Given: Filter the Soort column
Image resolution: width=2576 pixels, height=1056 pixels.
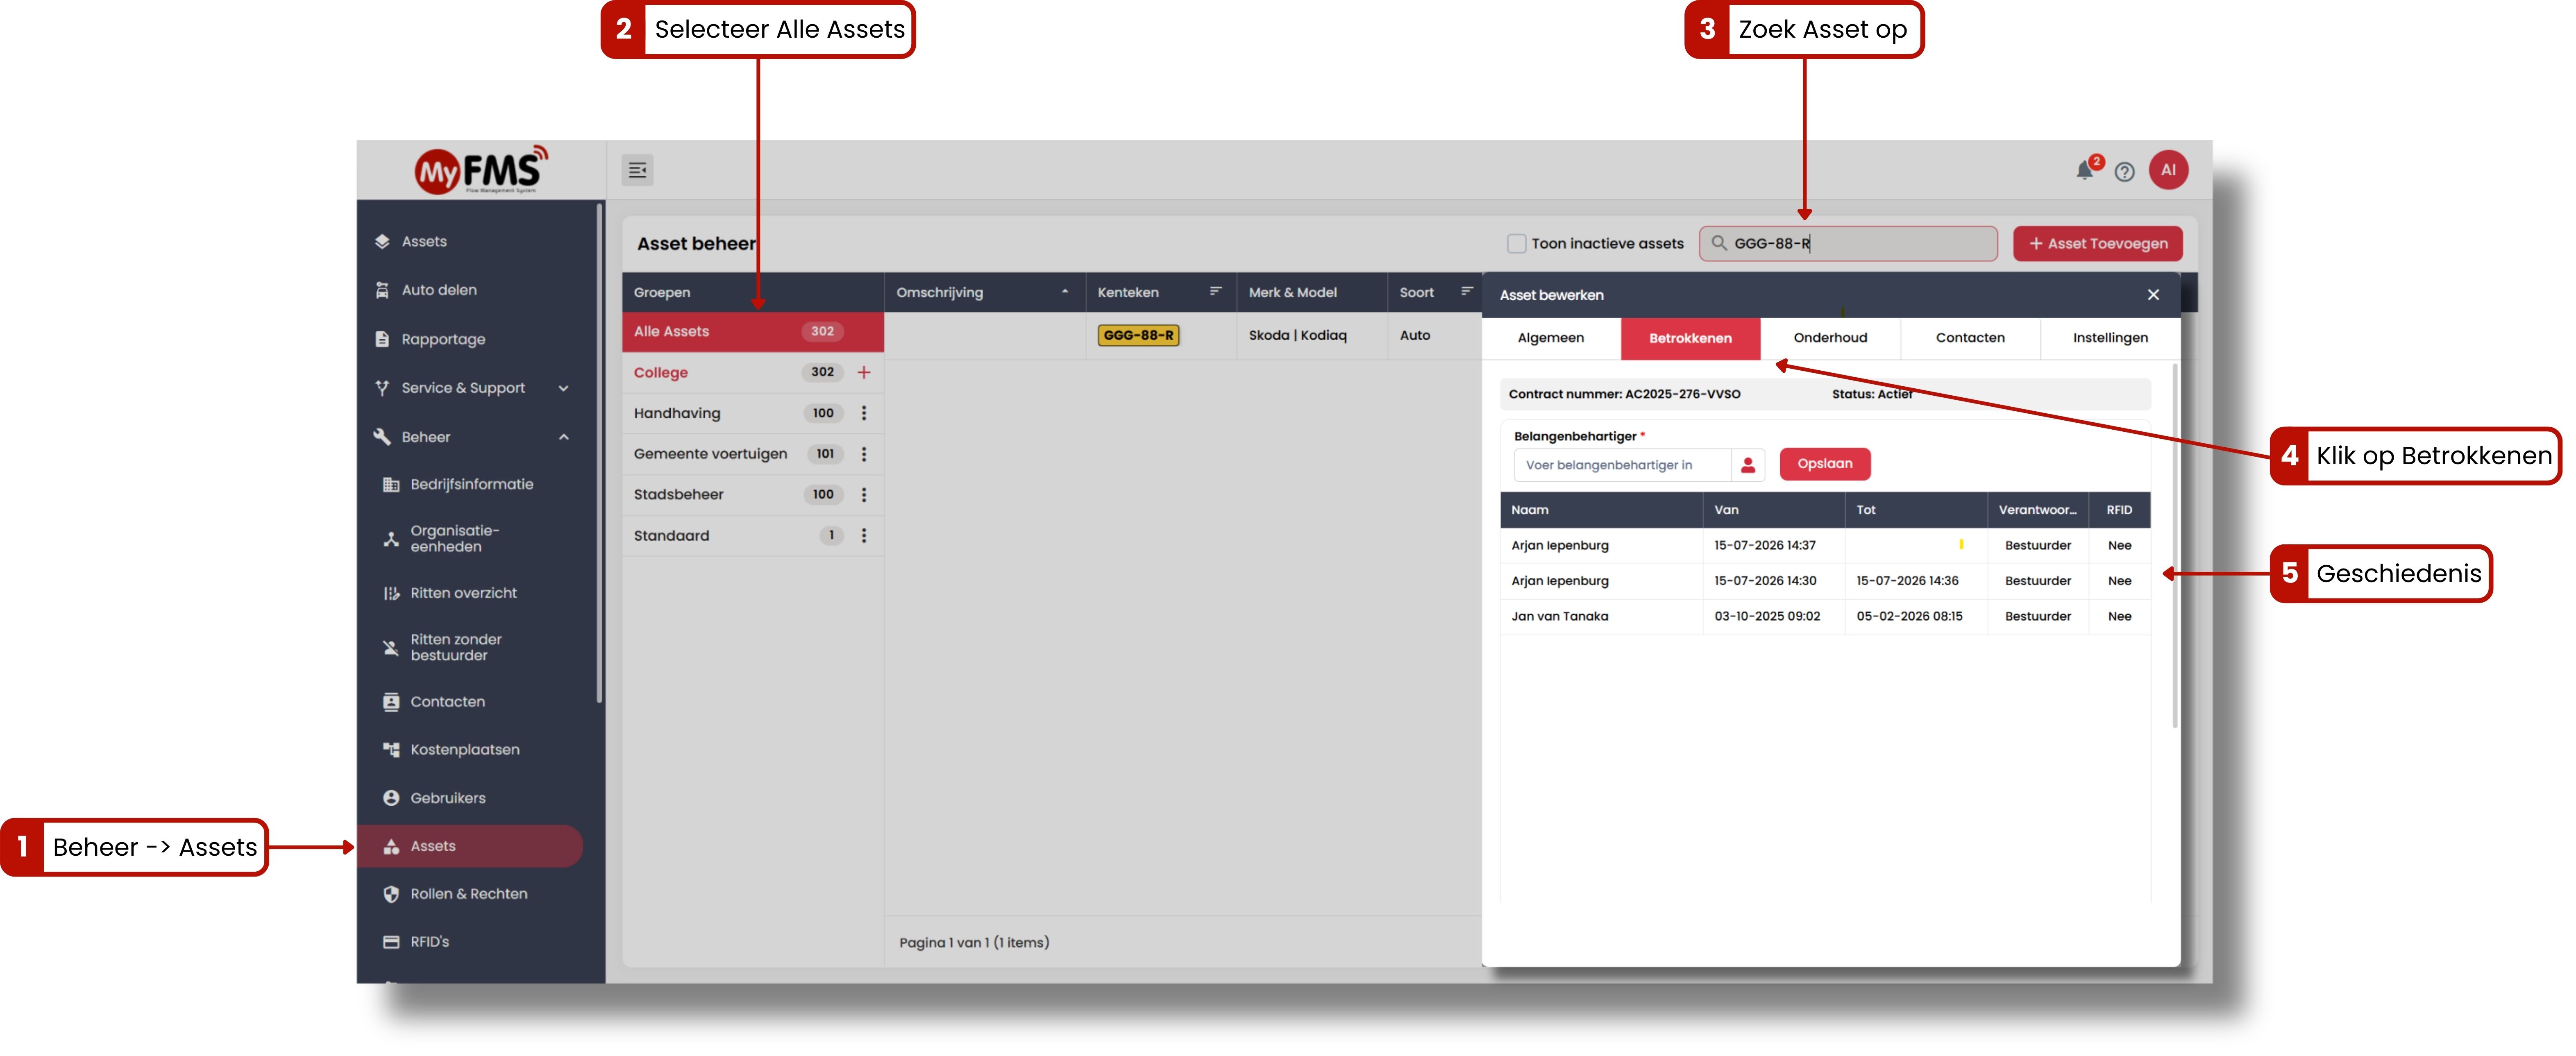Looking at the screenshot, I should coord(1467,291).
